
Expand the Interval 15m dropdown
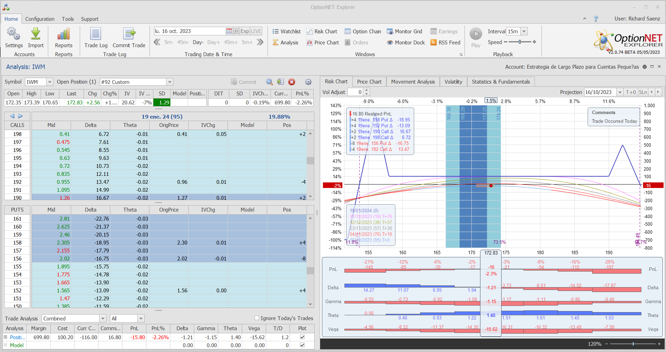click(x=524, y=32)
